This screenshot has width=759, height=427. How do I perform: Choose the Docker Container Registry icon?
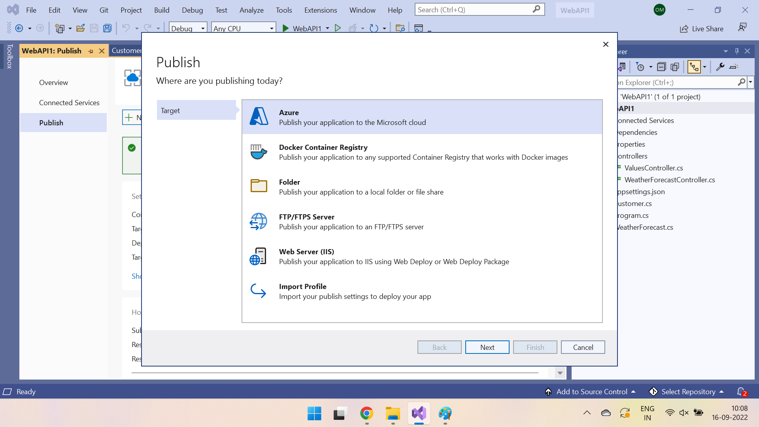(259, 152)
